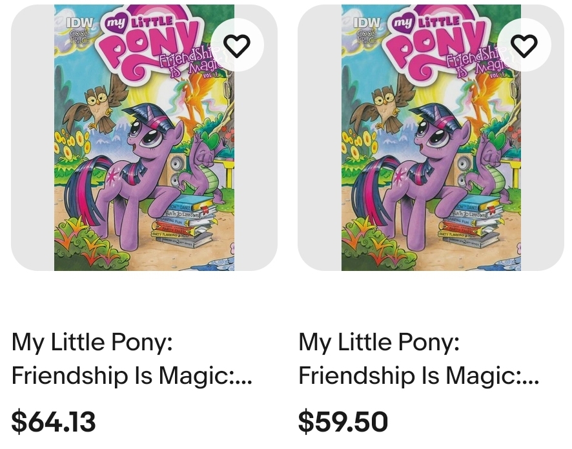Click the purple pony's face on $59.50 cover
The height and width of the screenshot is (449, 572).
click(x=433, y=130)
